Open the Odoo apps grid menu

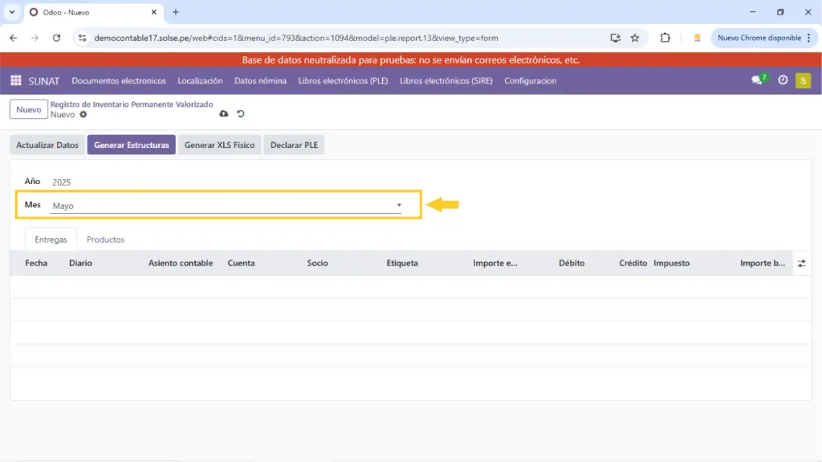[x=15, y=80]
